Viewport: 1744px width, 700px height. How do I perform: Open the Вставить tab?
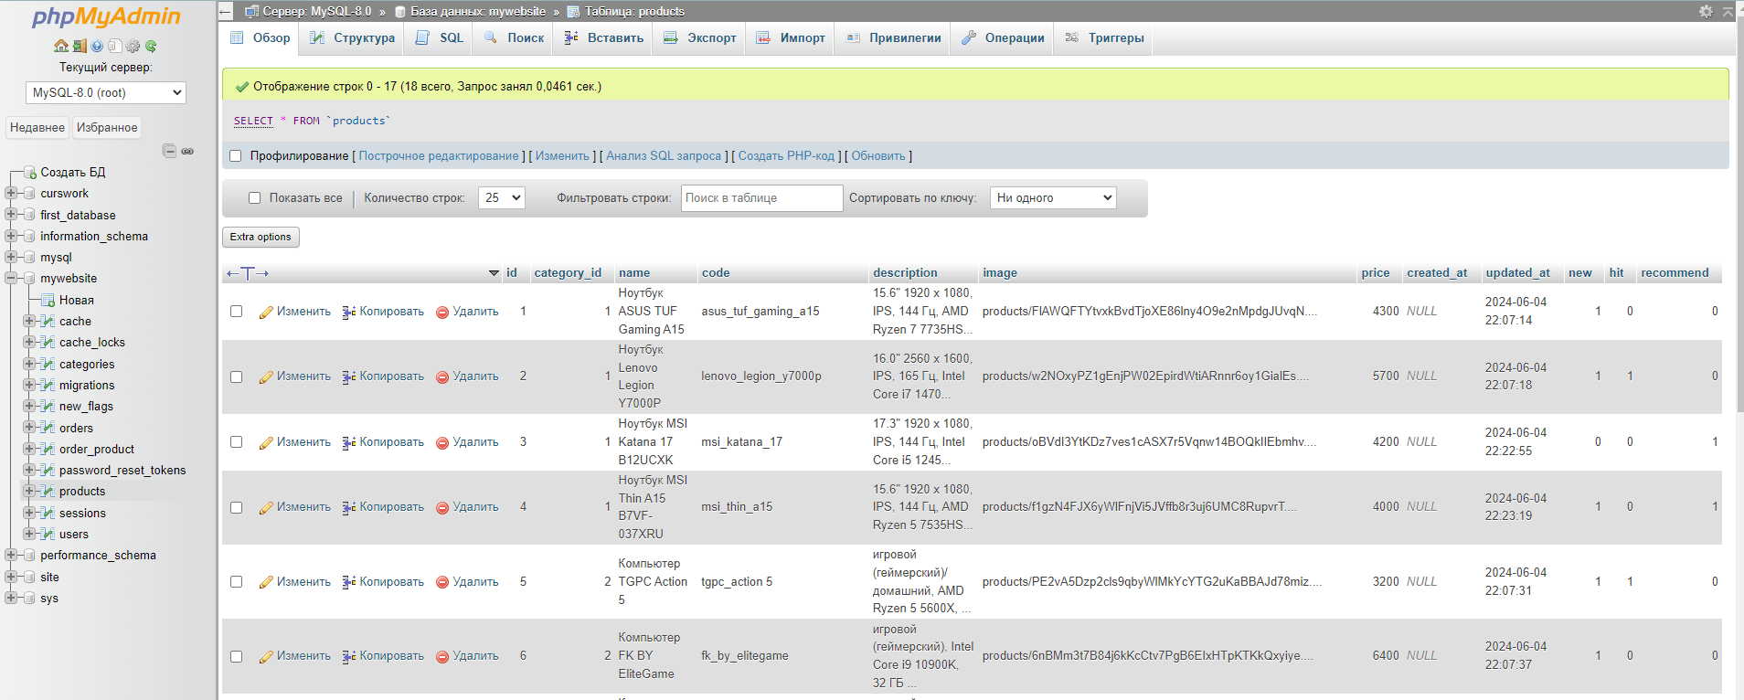click(x=603, y=38)
